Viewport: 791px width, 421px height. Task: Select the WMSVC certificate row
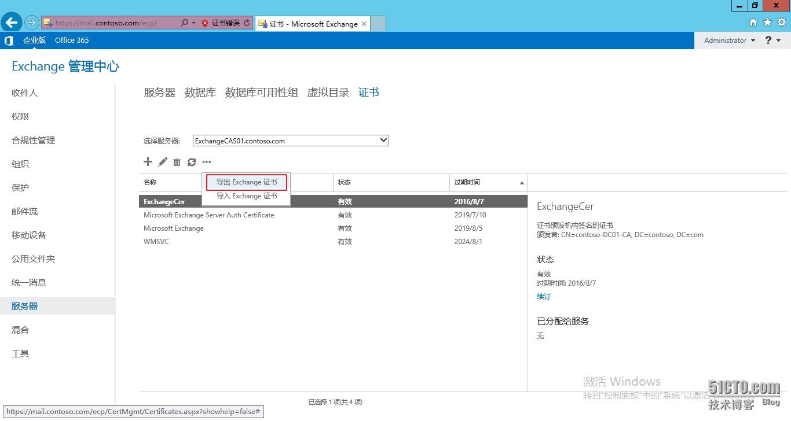[157, 241]
